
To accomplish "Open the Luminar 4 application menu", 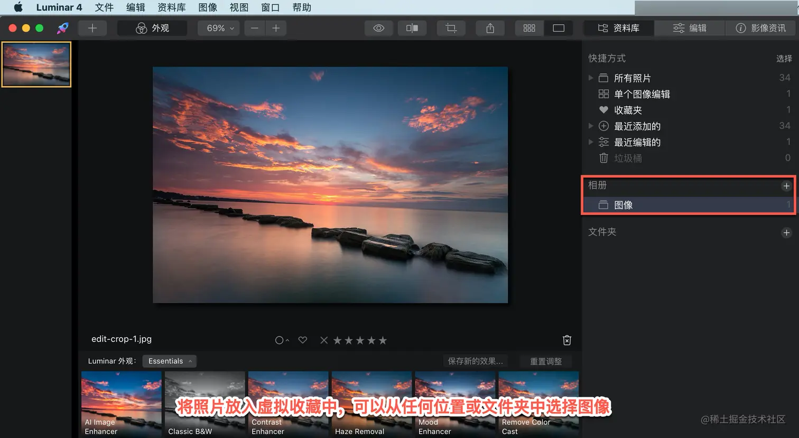I will [59, 7].
